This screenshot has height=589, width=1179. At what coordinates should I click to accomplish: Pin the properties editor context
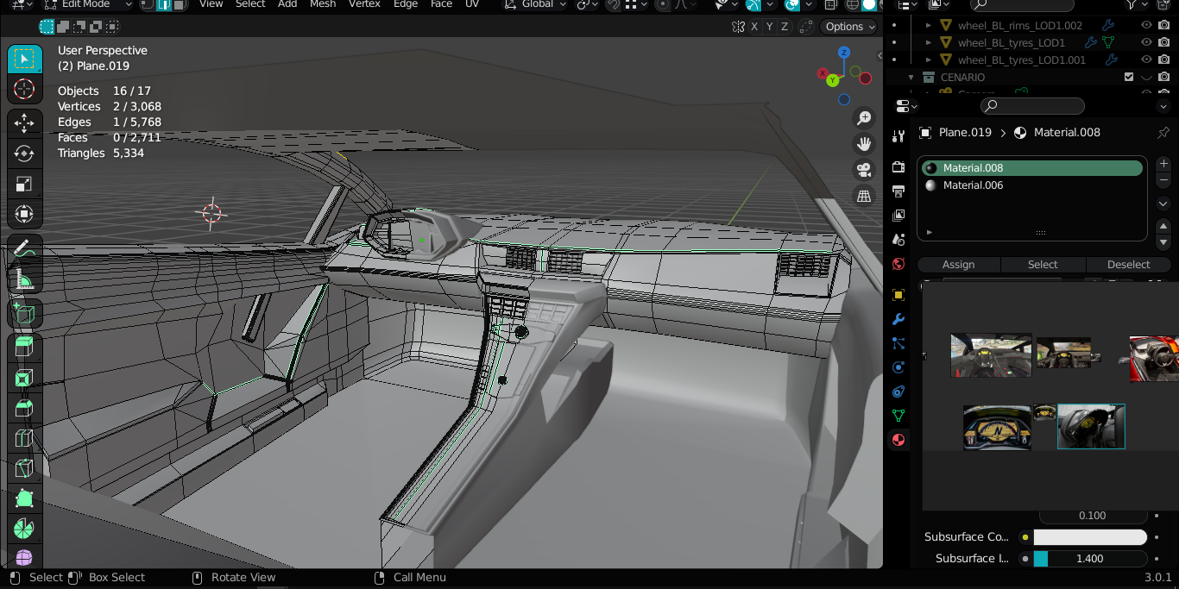[1163, 133]
